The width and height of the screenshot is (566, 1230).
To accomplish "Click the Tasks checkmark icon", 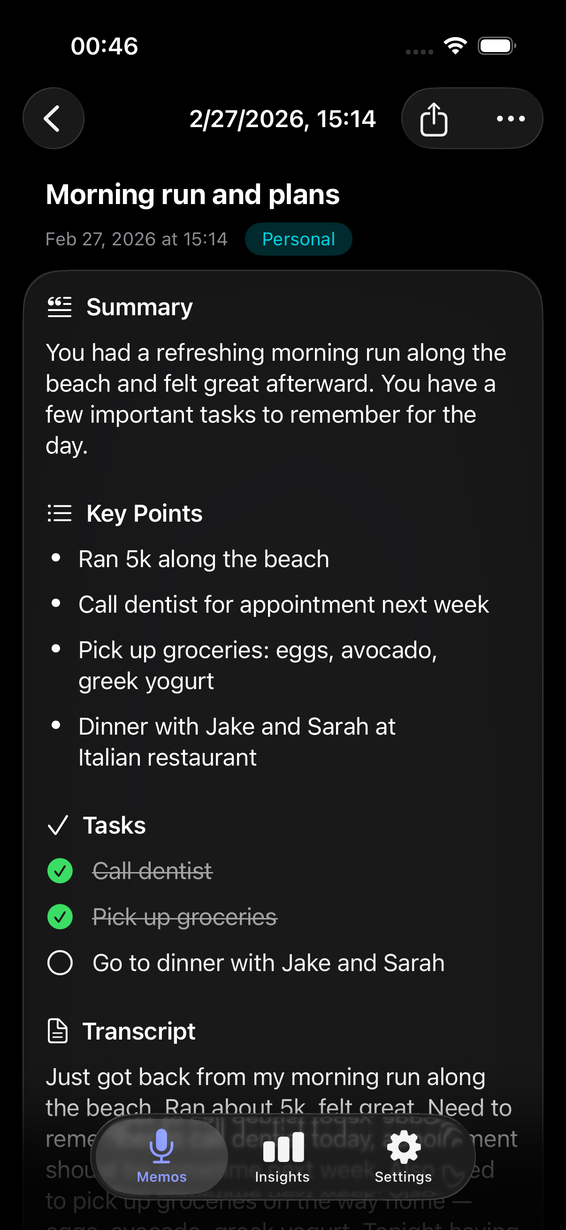I will pyautogui.click(x=58, y=825).
